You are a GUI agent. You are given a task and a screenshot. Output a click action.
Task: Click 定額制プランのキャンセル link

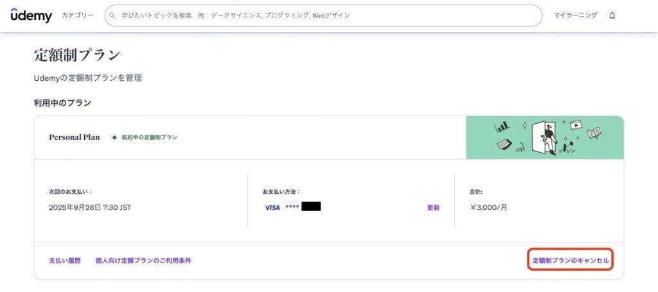click(x=570, y=261)
